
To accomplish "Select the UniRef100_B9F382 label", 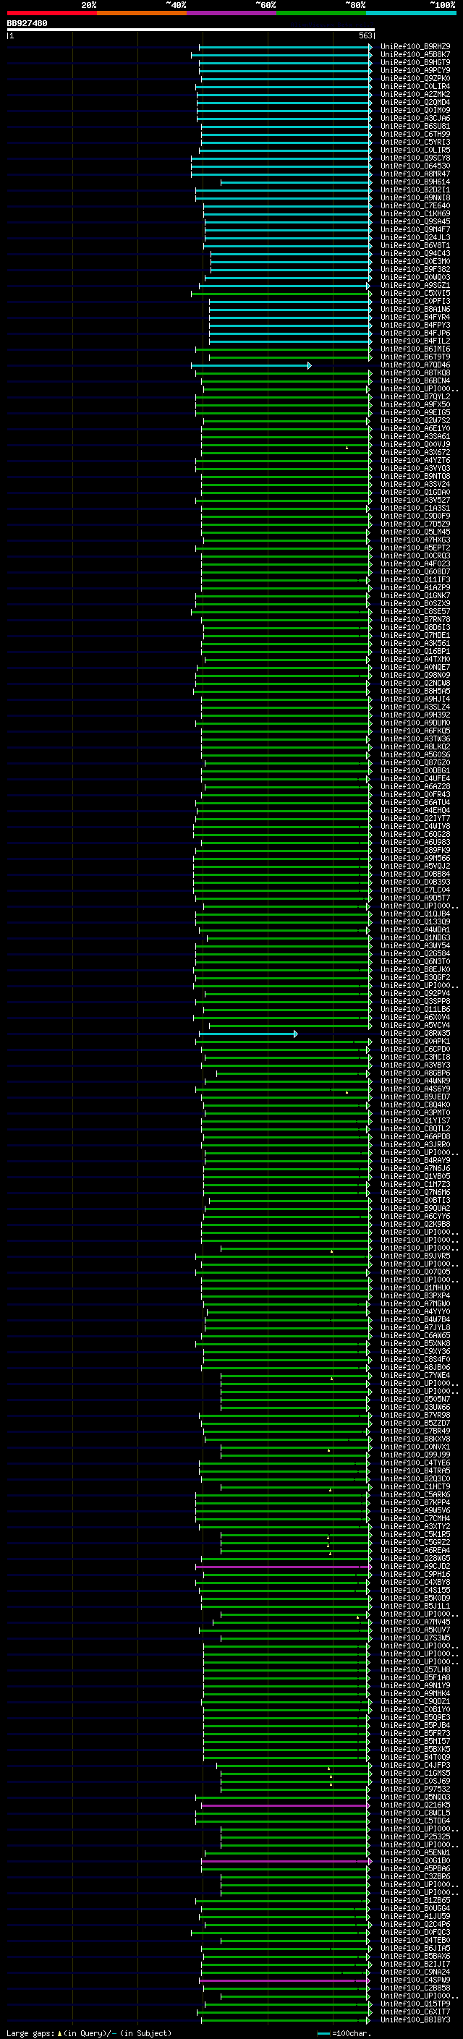I will (x=415, y=269).
